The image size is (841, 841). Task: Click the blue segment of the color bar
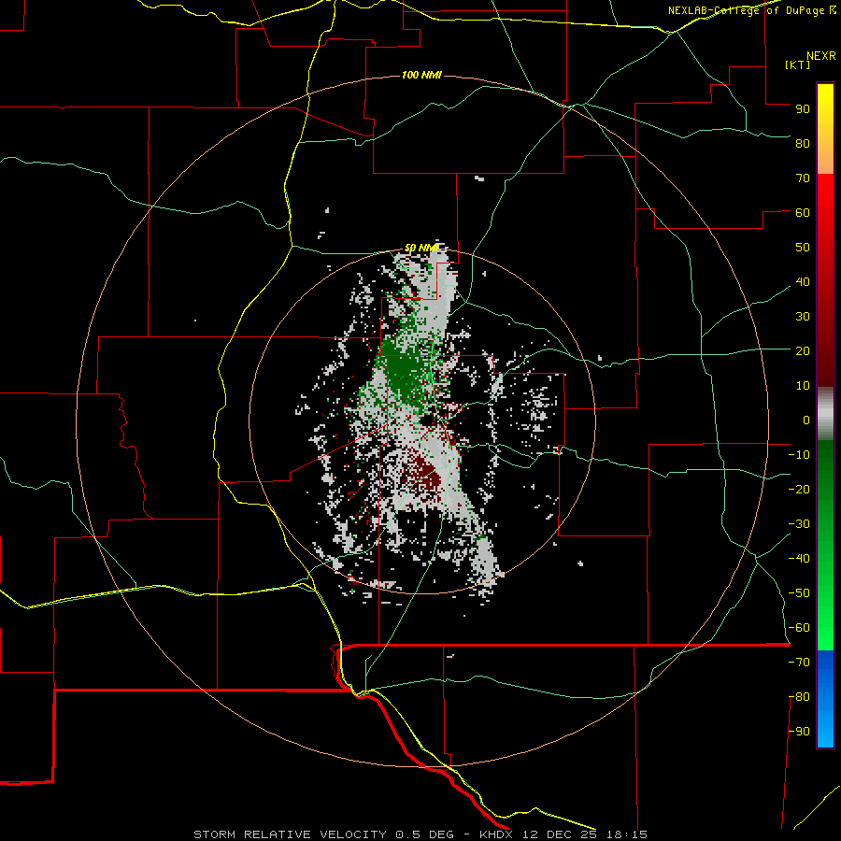point(825,698)
